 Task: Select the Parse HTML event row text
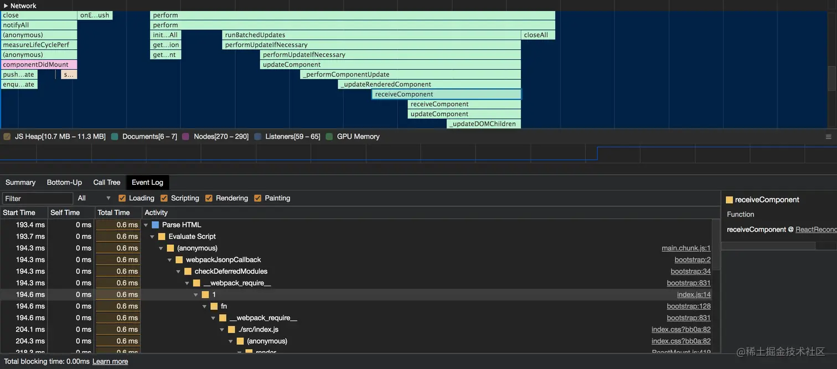click(x=182, y=225)
